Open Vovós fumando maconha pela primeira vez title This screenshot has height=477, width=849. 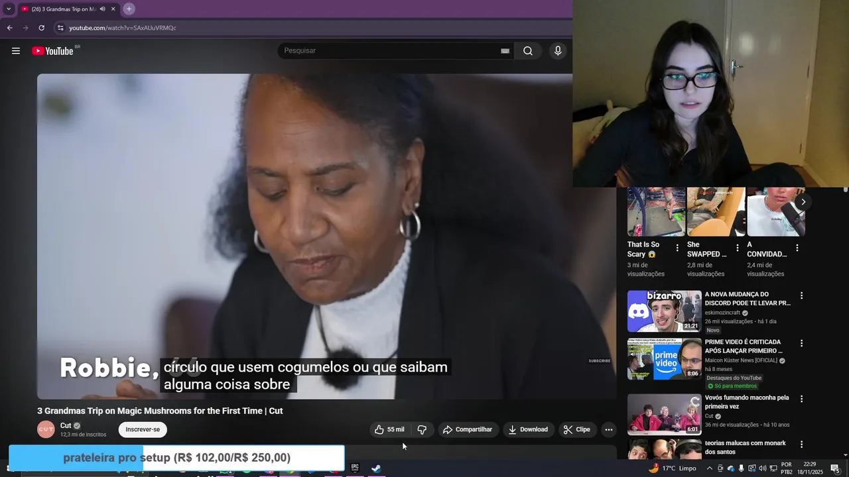point(747,402)
